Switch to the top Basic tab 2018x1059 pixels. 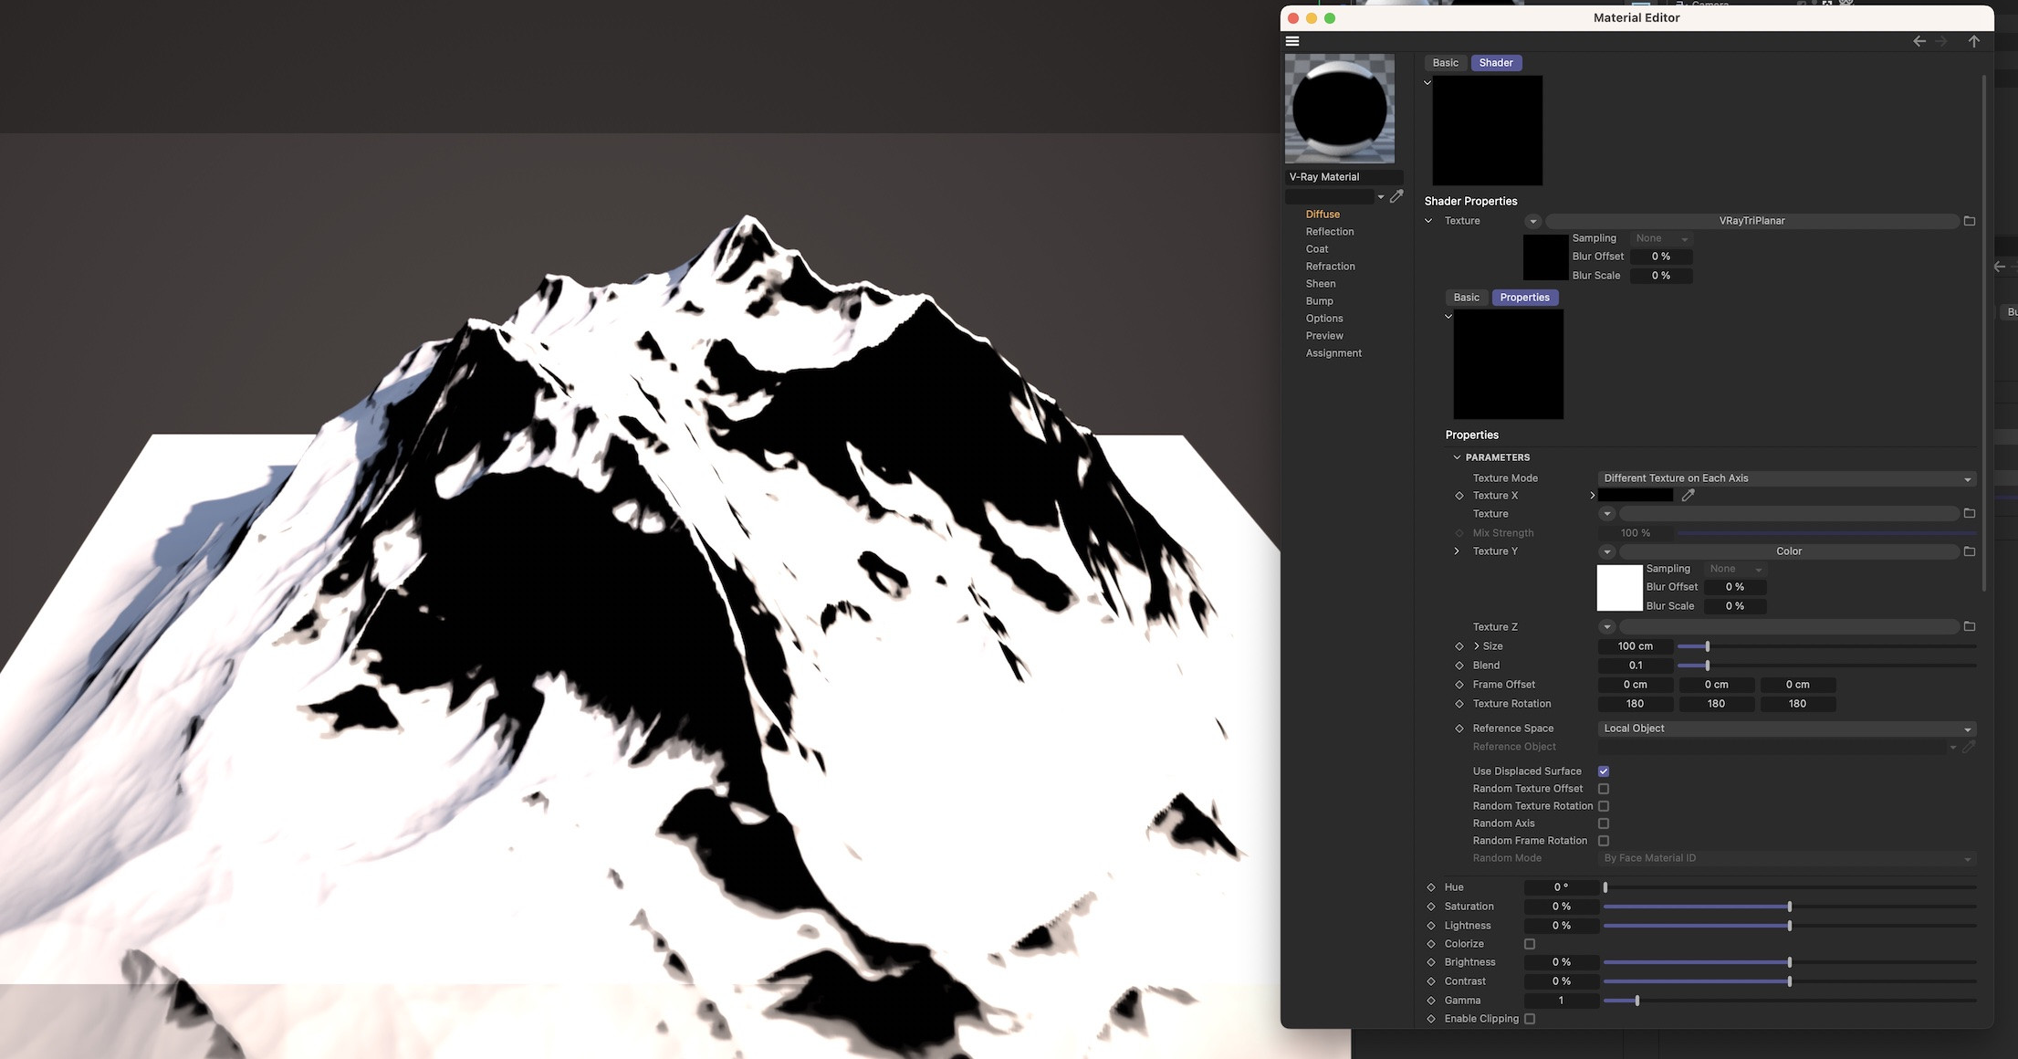(x=1446, y=63)
